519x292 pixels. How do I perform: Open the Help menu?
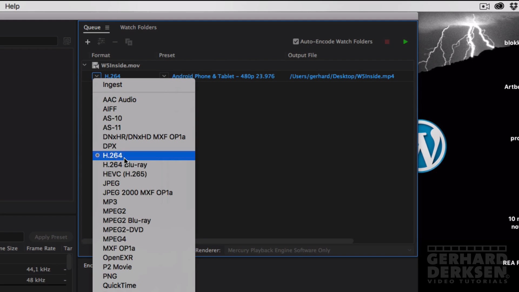coord(12,6)
